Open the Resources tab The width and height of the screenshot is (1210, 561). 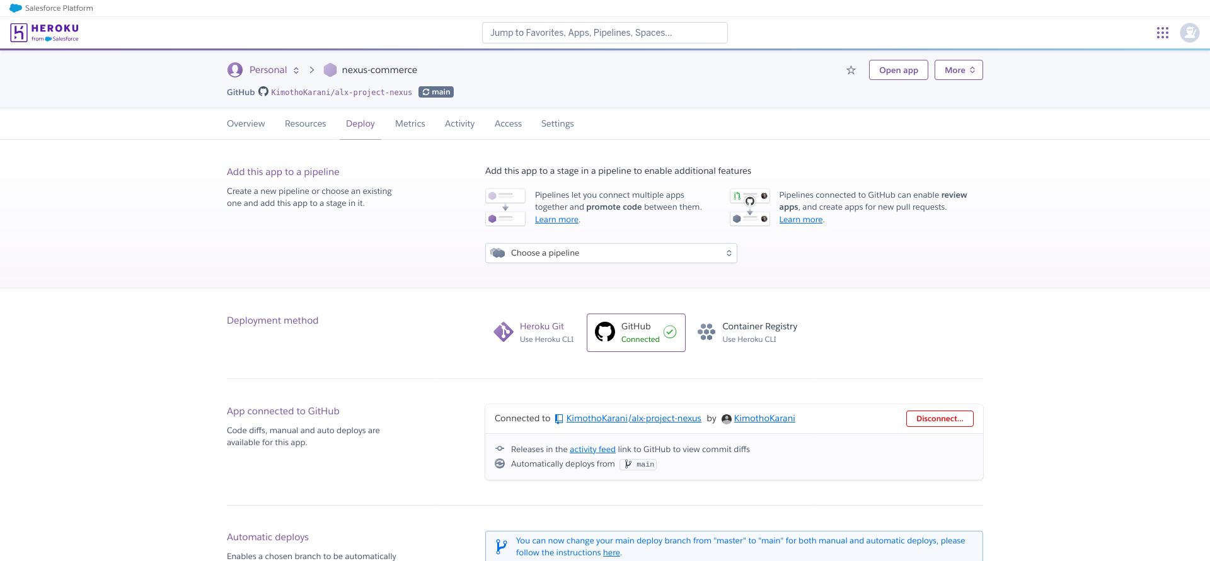306,123
